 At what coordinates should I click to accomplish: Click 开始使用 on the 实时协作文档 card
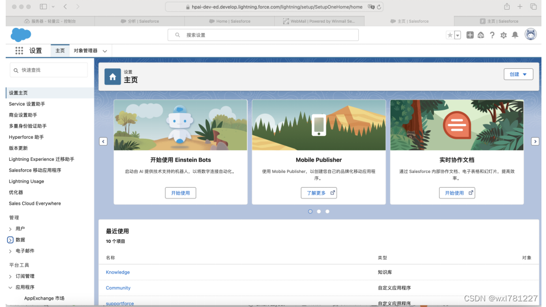(x=457, y=193)
